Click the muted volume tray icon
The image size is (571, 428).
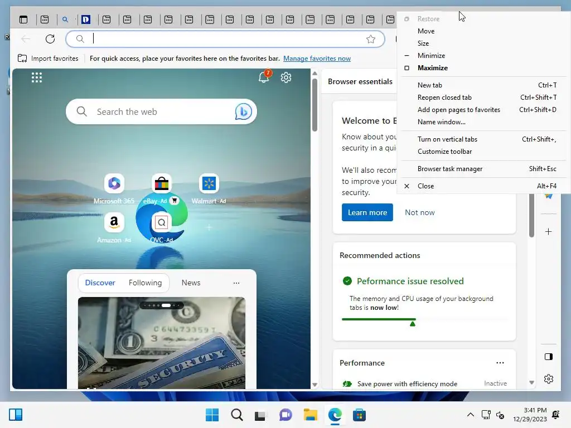(x=500, y=415)
